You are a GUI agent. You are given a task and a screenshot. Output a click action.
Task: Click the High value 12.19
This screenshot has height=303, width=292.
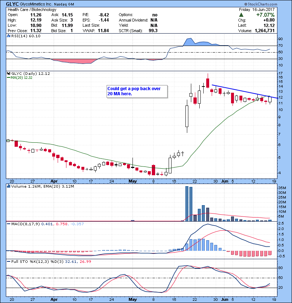point(36,20)
